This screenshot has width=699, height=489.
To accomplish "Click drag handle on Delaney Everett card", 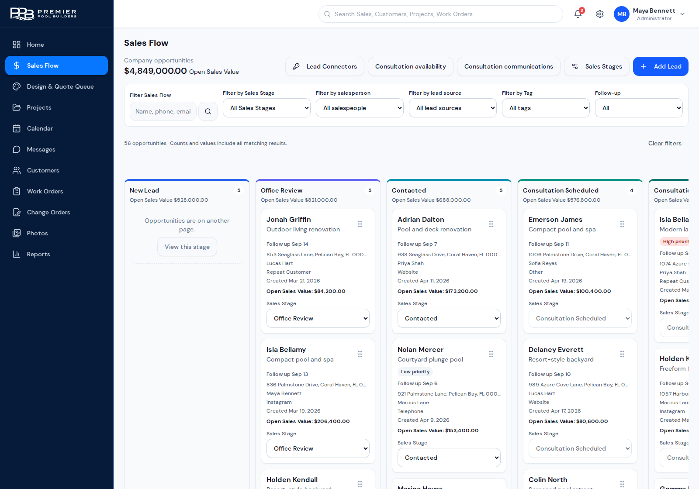I will (x=622, y=354).
